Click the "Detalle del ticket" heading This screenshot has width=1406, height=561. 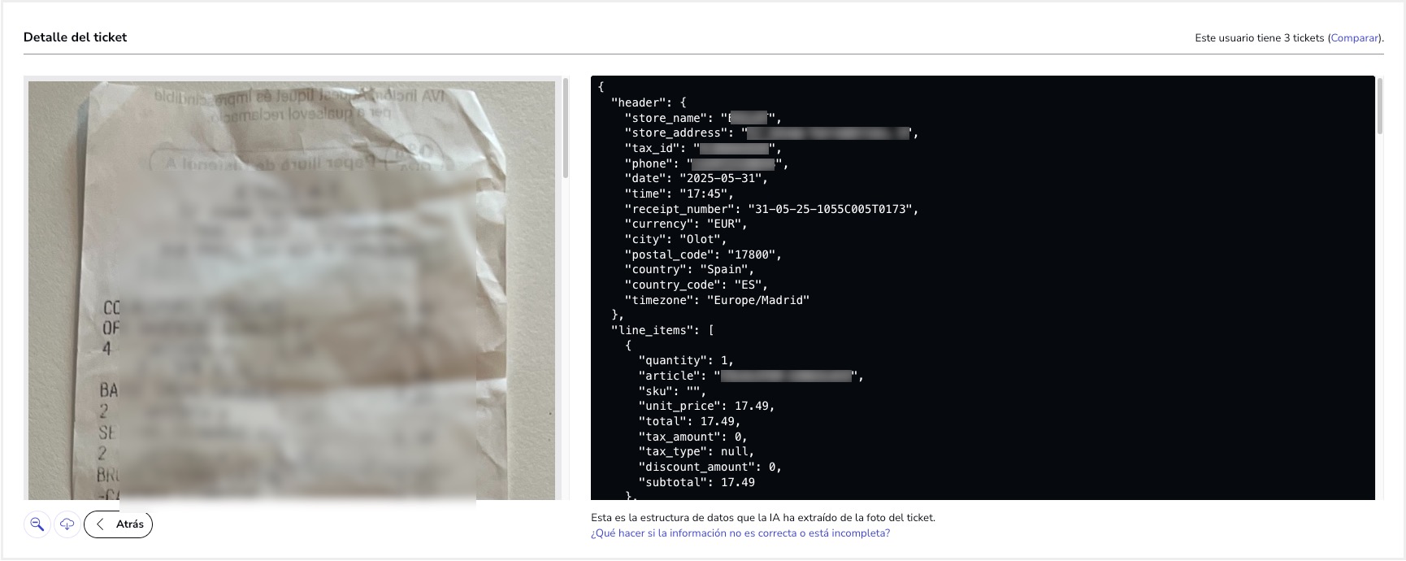76,37
